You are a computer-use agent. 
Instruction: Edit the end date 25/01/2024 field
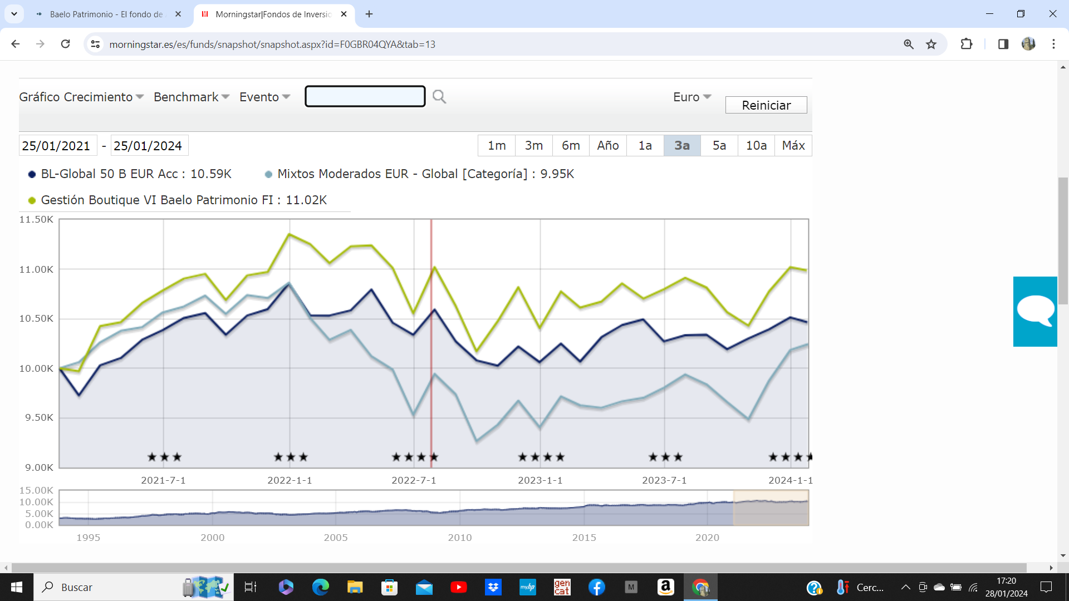149,145
